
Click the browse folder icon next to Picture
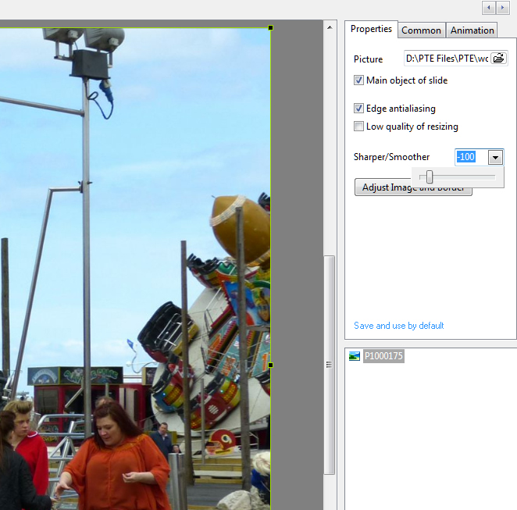click(x=498, y=59)
